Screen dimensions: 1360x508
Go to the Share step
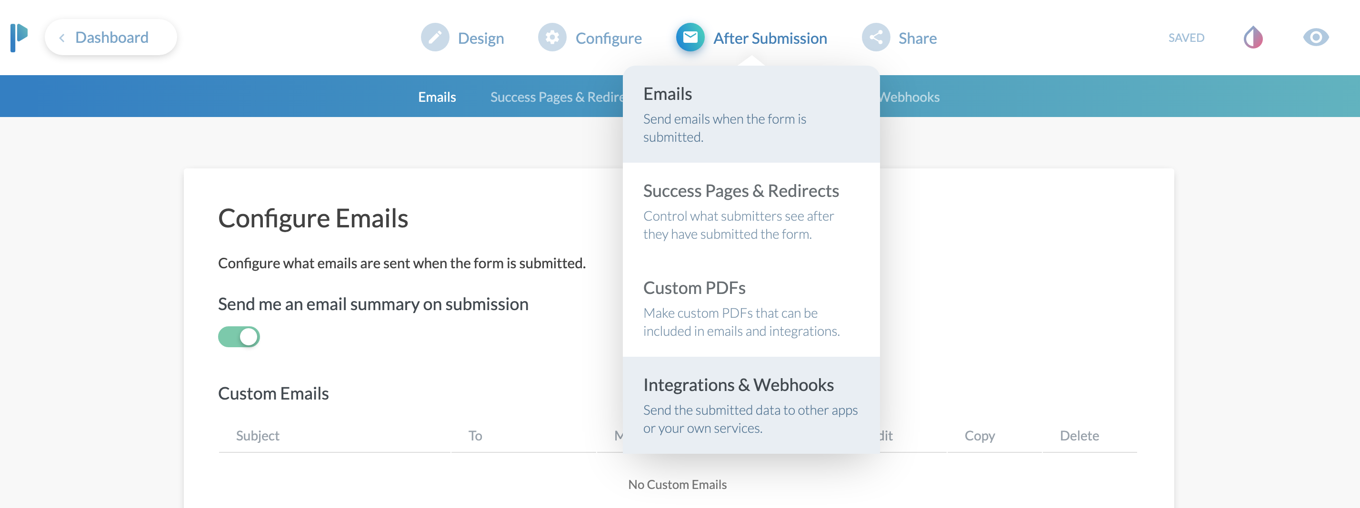918,39
